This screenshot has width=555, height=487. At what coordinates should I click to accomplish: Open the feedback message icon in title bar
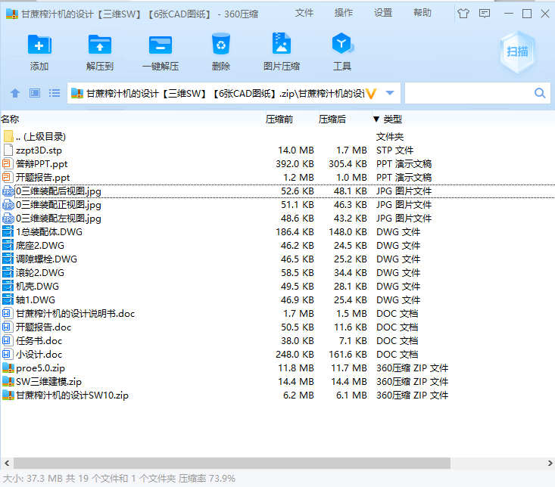coord(485,14)
